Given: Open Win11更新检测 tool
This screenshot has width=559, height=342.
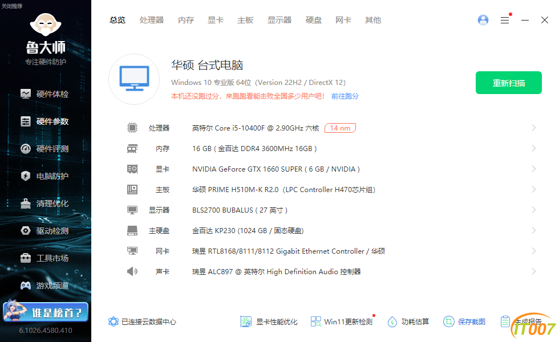Looking at the screenshot, I should pyautogui.click(x=342, y=321).
